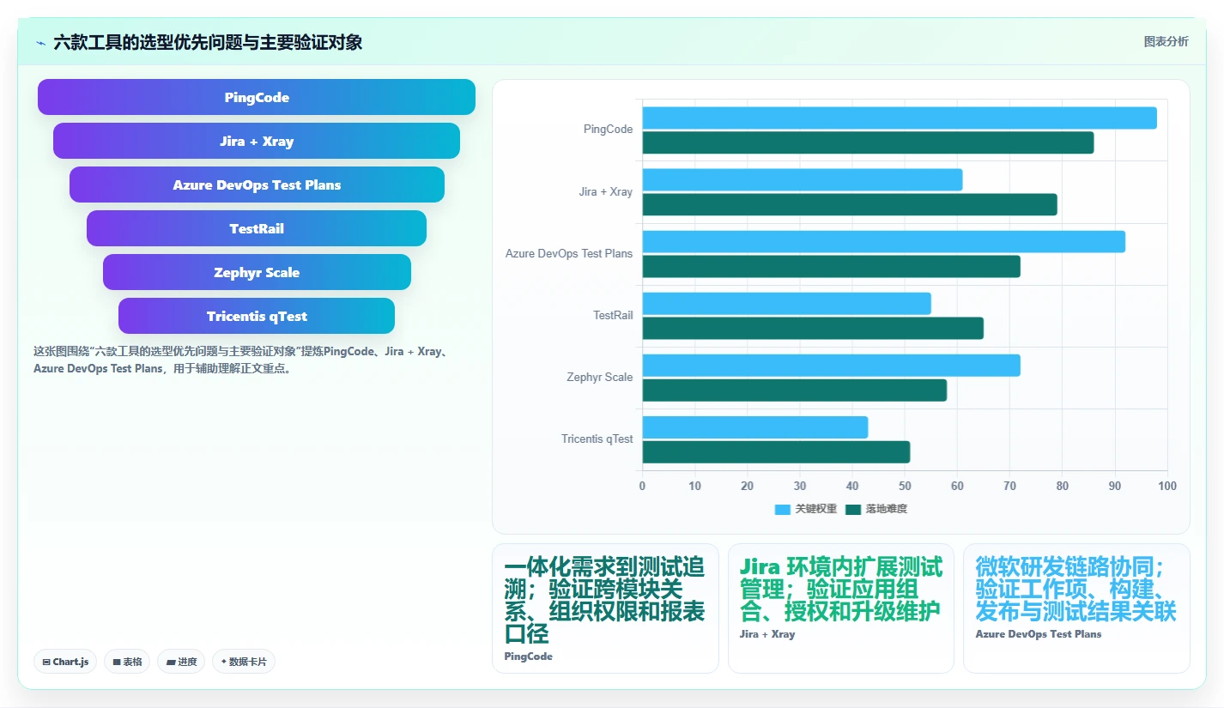
Task: Select the Jira + Xray funnel bar
Action: [x=257, y=141]
